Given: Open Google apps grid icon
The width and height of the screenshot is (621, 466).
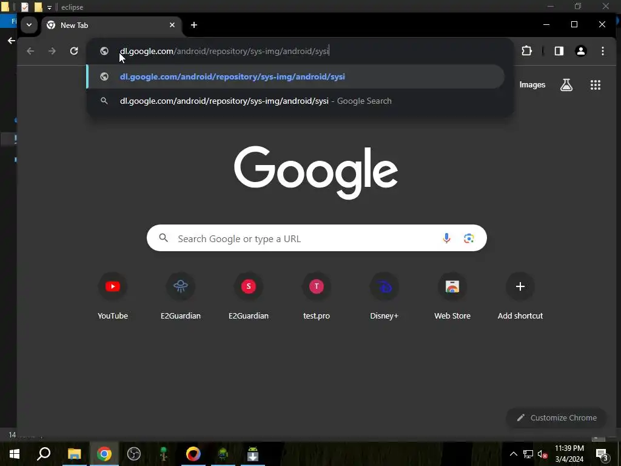Looking at the screenshot, I should 596,85.
